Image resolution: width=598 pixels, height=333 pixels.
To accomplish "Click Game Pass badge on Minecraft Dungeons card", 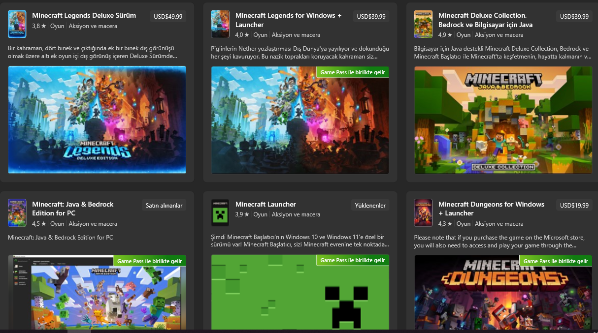I will click(x=556, y=261).
